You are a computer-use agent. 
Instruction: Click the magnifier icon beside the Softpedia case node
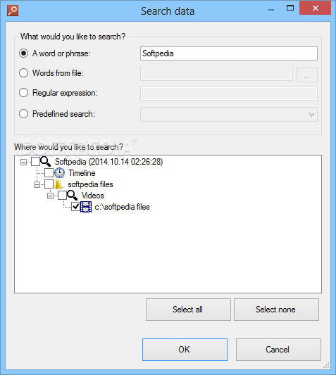pyautogui.click(x=46, y=161)
